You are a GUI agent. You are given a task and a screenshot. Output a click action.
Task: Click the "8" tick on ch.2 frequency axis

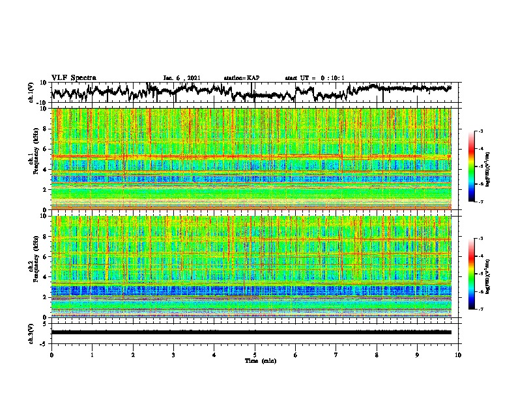click(45, 237)
